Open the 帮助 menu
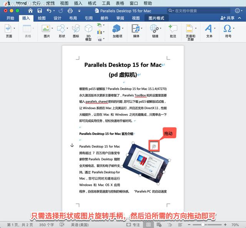Viewport: 246px width, 228px height. coord(148,3)
